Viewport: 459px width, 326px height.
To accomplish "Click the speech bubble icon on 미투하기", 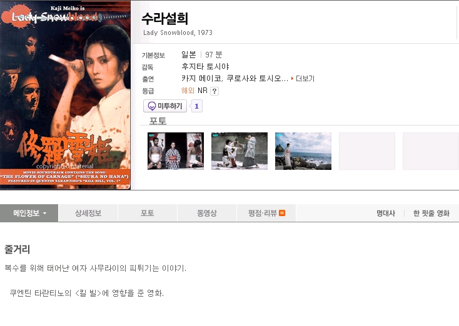I will coord(151,106).
